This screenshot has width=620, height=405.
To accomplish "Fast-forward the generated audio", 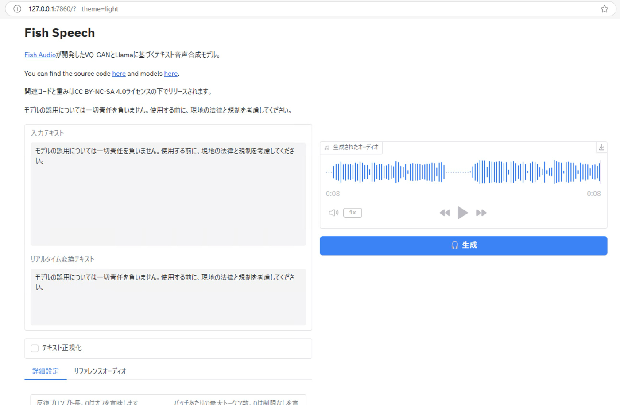I will [x=481, y=213].
